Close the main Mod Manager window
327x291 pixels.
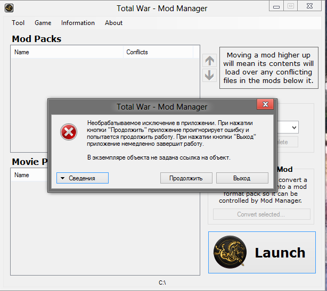[309, 6]
